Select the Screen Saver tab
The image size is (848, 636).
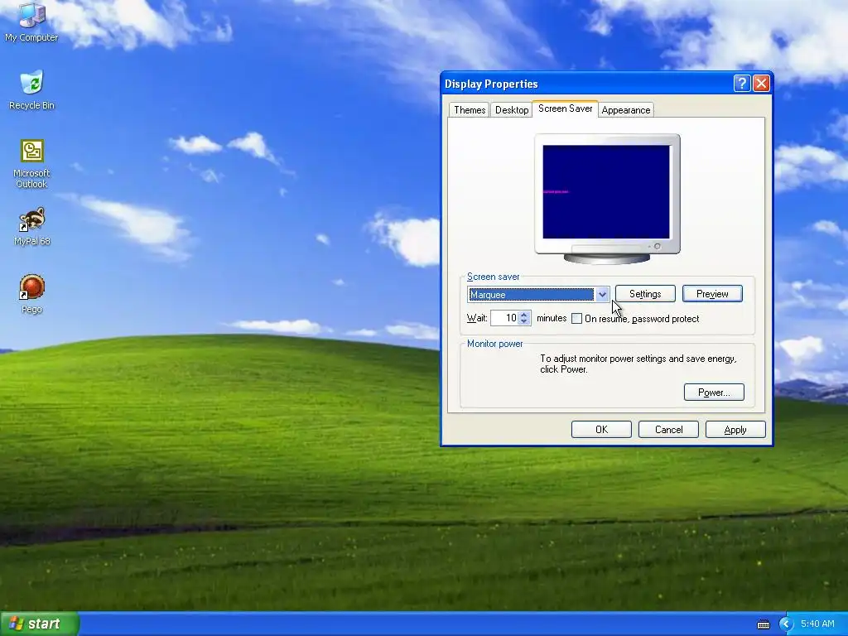565,108
